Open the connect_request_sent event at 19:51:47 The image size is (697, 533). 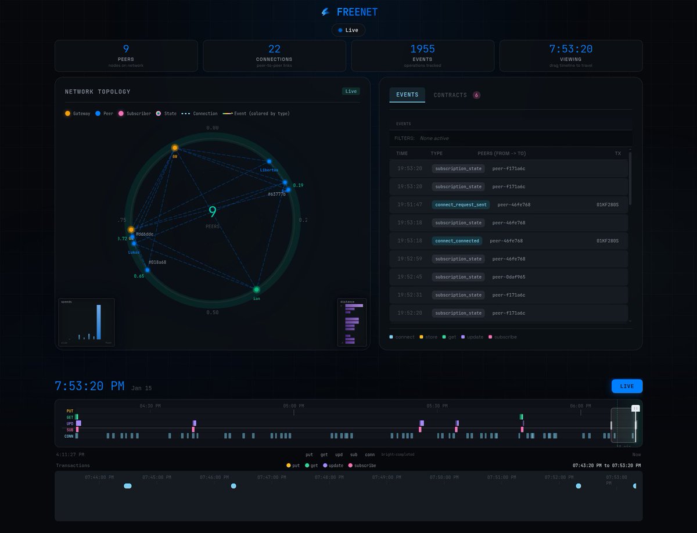click(x=509, y=204)
